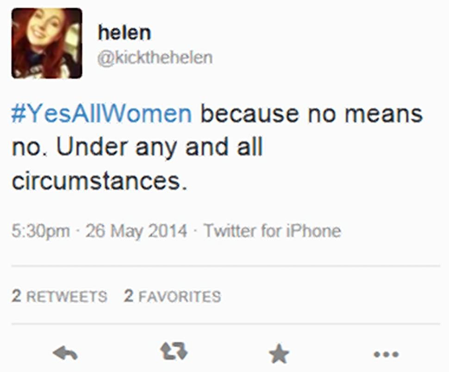Click the word "circumstances." in the tweet
Viewport: 449px width, 372px height.
pyautogui.click(x=100, y=181)
